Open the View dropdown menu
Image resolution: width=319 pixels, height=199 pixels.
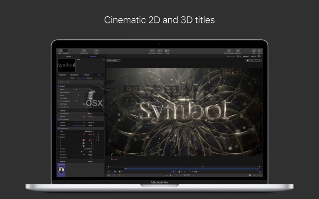(253, 56)
